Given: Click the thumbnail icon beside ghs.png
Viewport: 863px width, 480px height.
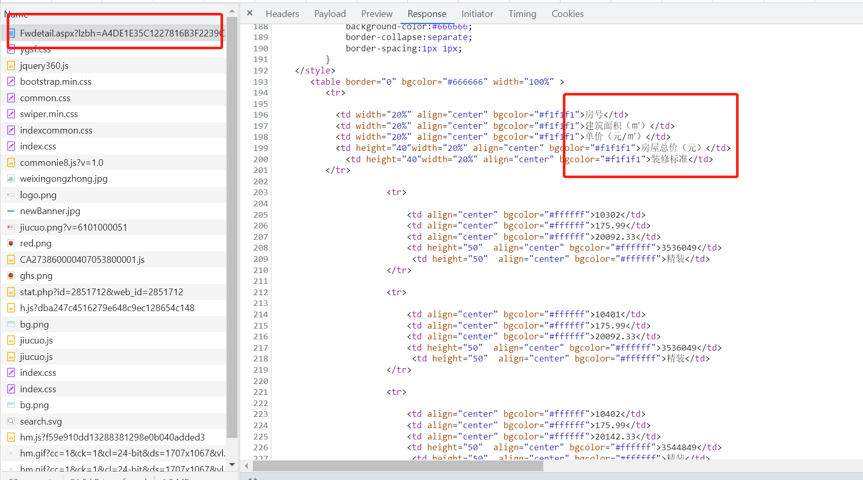Looking at the screenshot, I should (11, 276).
